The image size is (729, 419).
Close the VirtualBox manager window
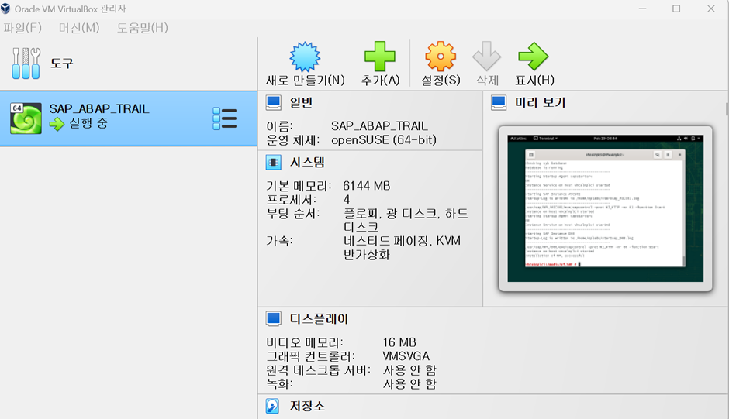711,9
